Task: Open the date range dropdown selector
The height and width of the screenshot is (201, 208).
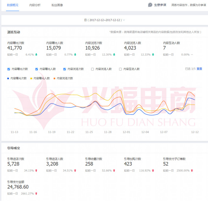Action: [x=103, y=20]
